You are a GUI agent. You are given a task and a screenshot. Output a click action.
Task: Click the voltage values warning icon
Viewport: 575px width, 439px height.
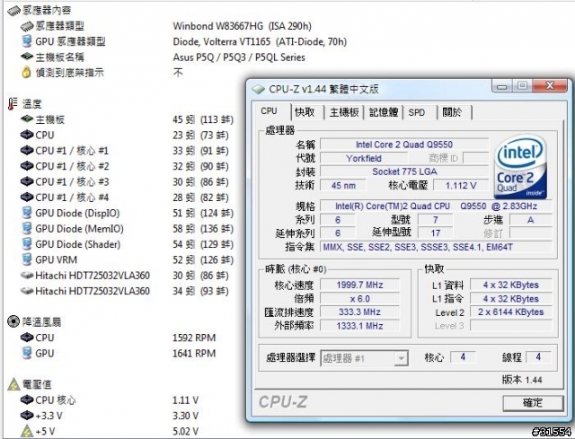(13, 384)
